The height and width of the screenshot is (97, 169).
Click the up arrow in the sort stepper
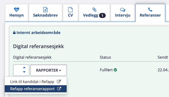coord(24,68)
